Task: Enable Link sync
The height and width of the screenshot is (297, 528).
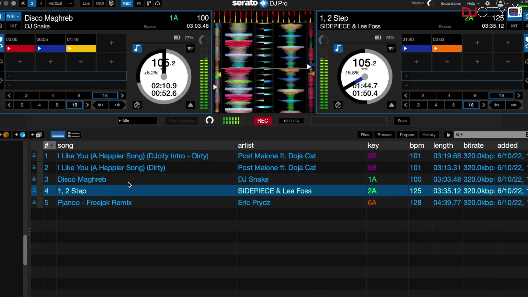Action: pyautogui.click(x=86, y=4)
